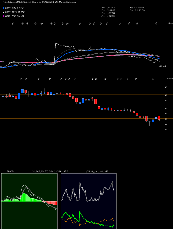Viewport: 173px width, 229px height.
Task: Click the Pre V: 0.337 M value
Action: click(x=138, y=10)
